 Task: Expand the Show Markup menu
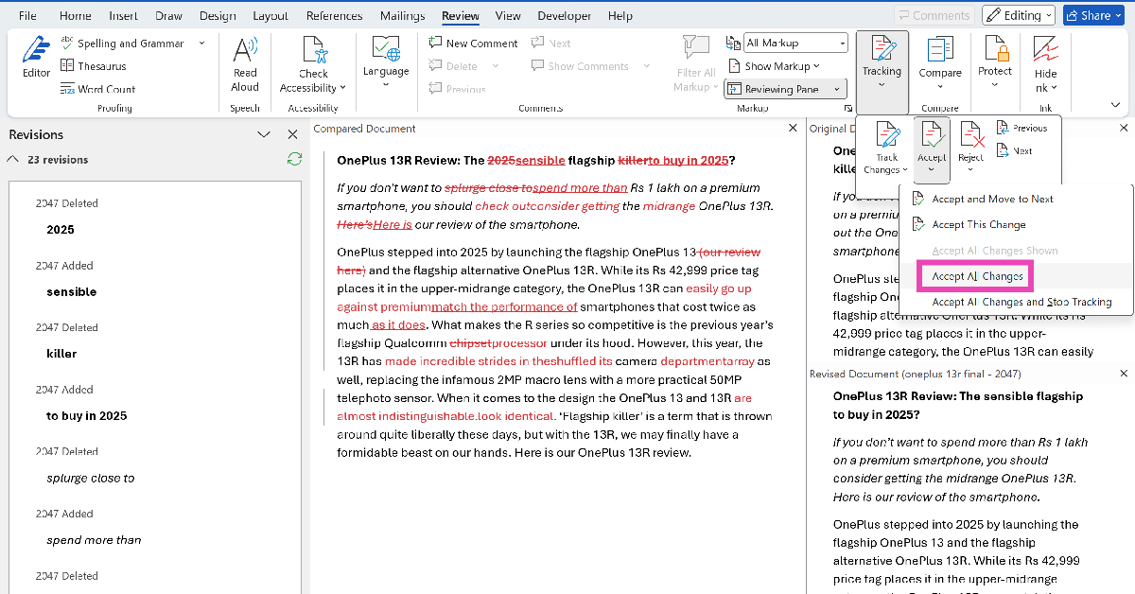(x=775, y=66)
